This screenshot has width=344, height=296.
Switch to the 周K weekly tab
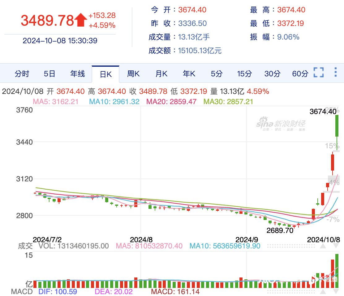(133, 74)
